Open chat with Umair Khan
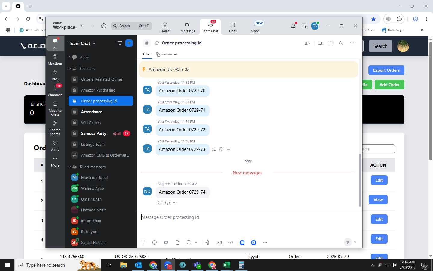This screenshot has height=271, width=433. [x=101, y=199]
